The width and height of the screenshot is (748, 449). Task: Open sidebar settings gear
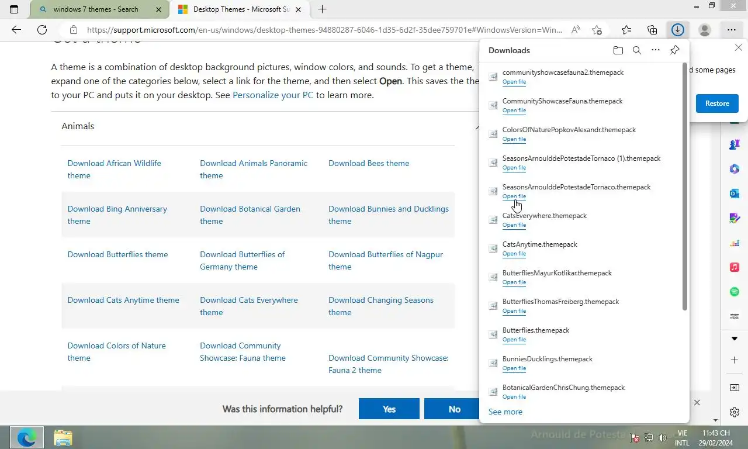735,412
